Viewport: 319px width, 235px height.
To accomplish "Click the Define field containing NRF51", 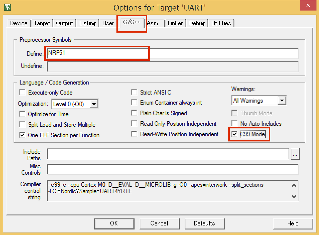I will coord(173,53).
